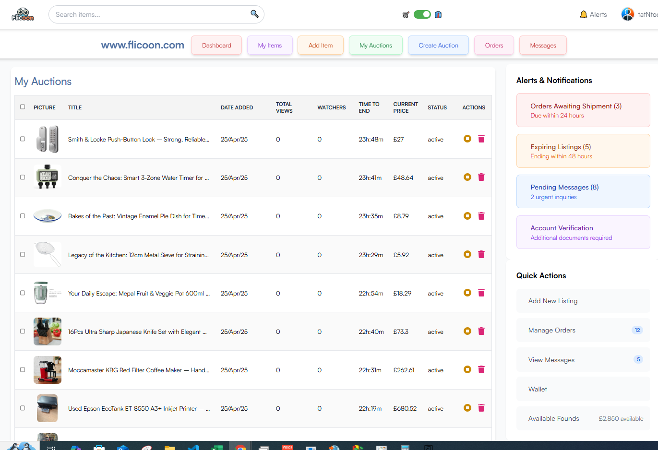Open the My Items tab

(270, 45)
